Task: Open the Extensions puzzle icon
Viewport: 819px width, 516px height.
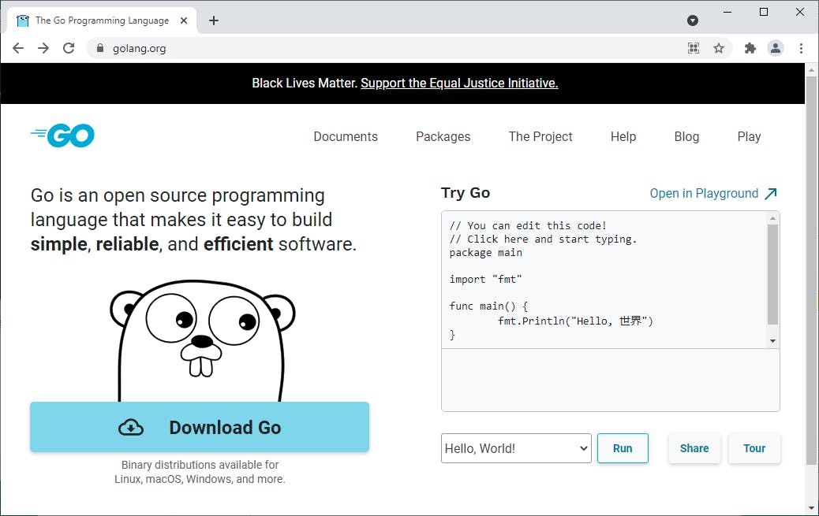Action: tap(750, 49)
